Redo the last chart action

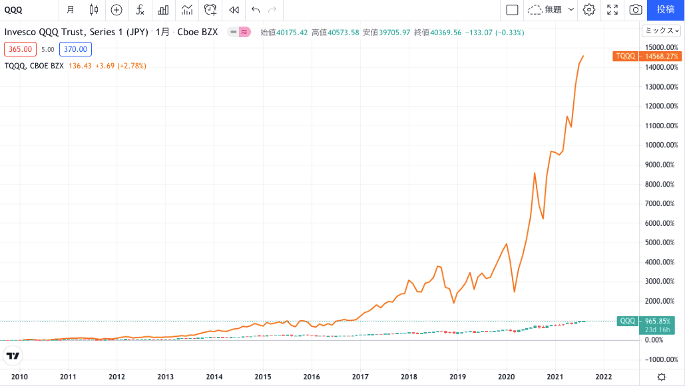click(272, 9)
